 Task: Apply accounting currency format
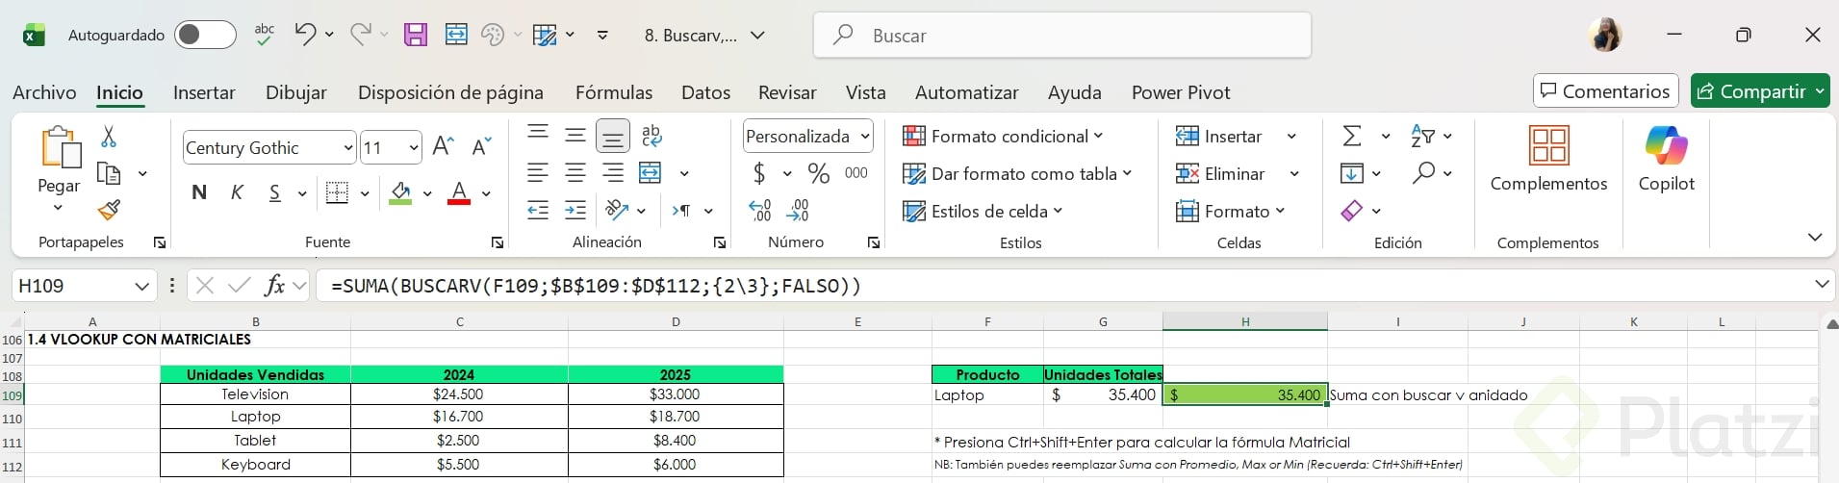pyautogui.click(x=759, y=173)
